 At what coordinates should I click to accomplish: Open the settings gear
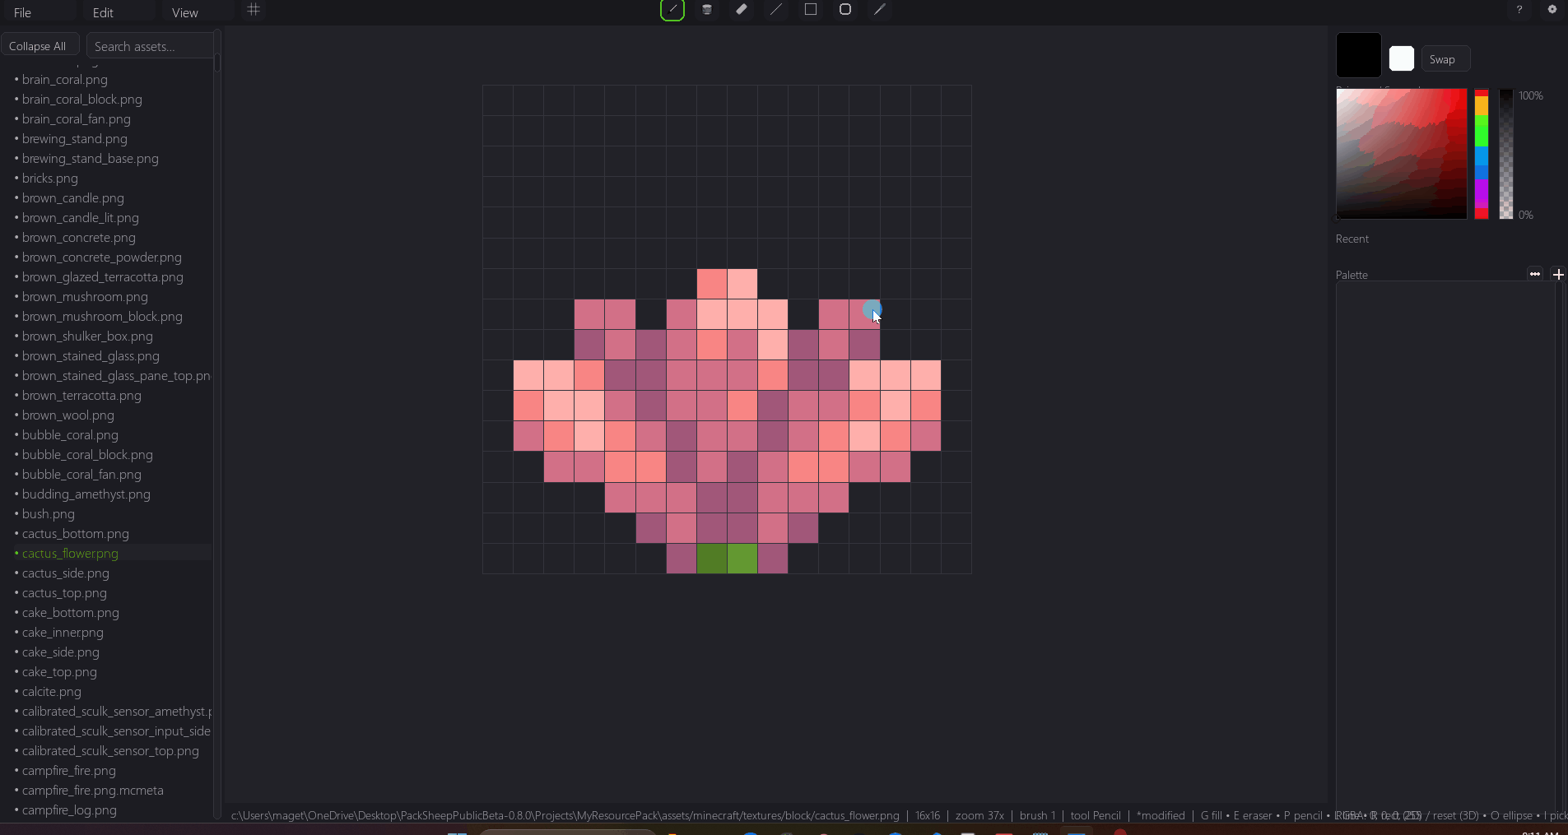tap(1552, 10)
